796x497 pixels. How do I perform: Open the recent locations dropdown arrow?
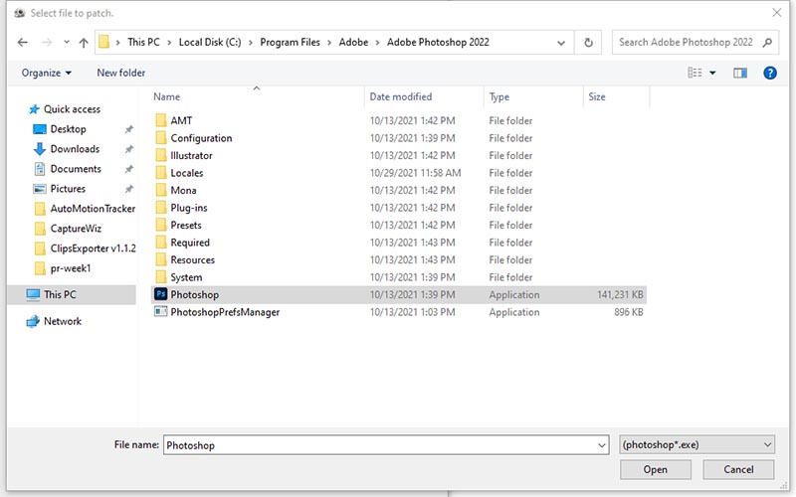click(67, 43)
